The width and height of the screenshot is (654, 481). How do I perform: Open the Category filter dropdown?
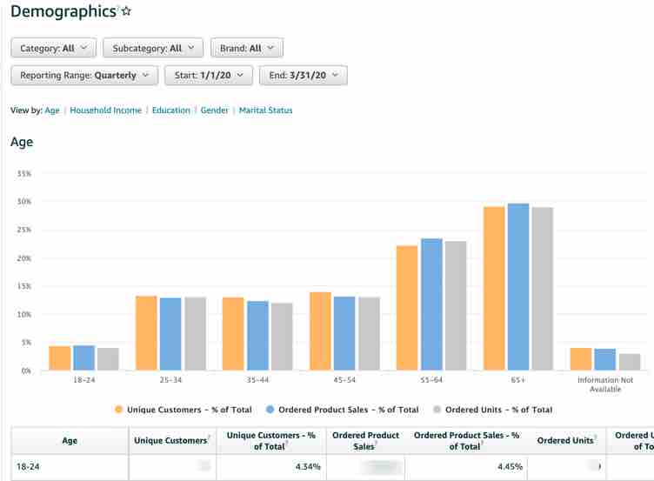[53, 48]
